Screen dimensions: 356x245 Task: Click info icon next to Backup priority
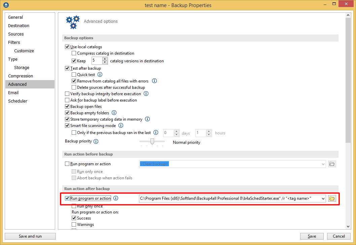(96, 141)
